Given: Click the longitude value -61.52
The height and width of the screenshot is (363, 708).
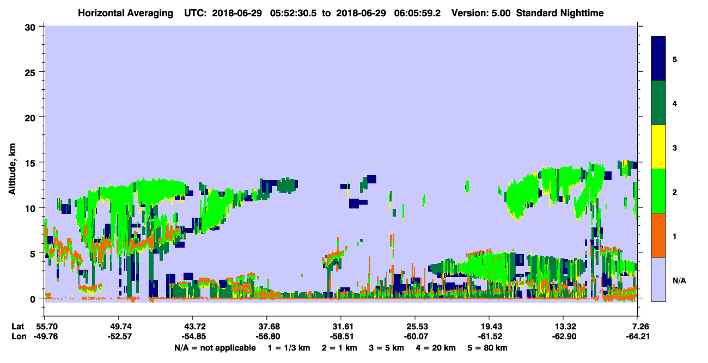Looking at the screenshot, I should (489, 337).
